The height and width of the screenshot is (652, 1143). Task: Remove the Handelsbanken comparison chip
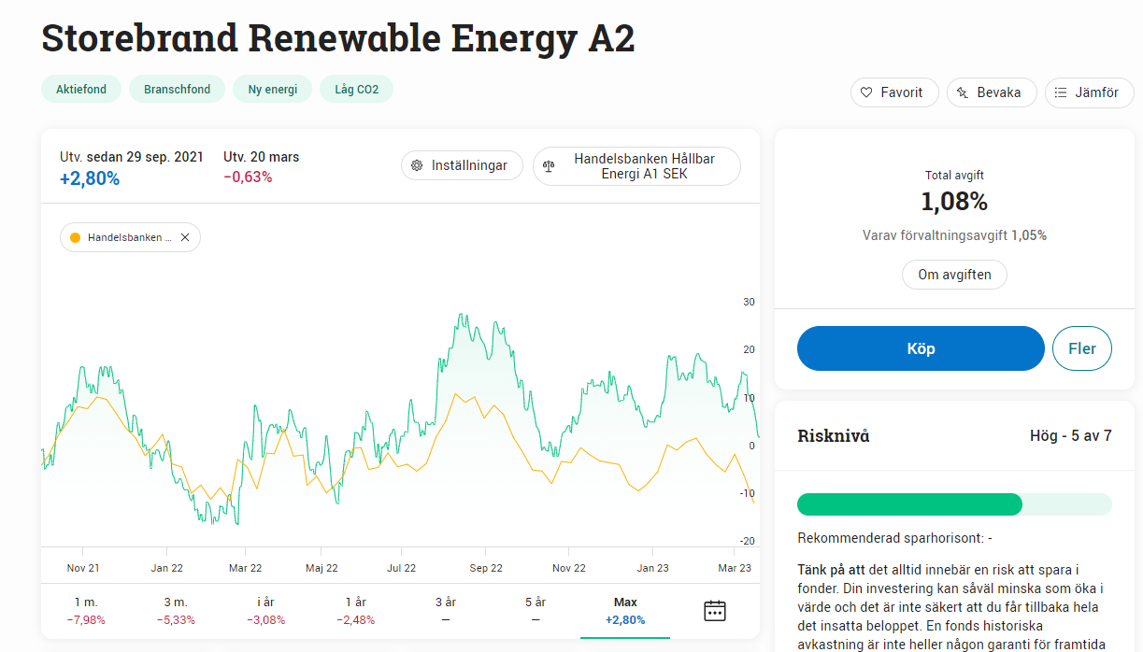(x=185, y=237)
